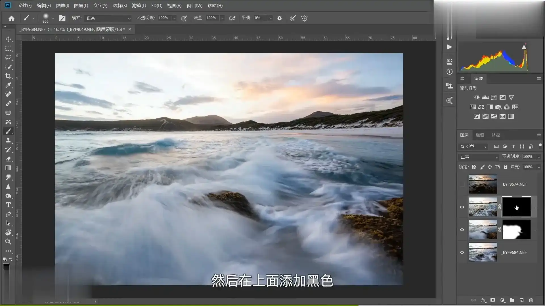Screen dimensions: 545x306
Task: Expand the layer blend mode dropdown
Action: click(x=479, y=157)
